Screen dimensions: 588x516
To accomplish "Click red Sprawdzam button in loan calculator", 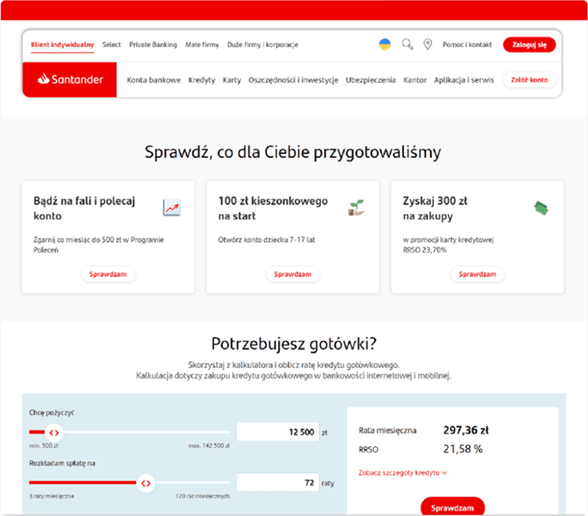I will tap(453, 508).
